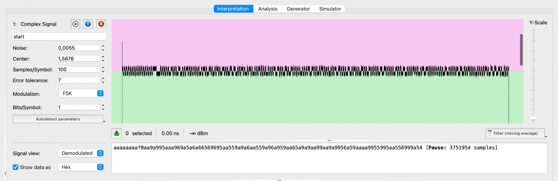Open the Signal view Demodulated dropdown
The image size is (558, 181).
[x=81, y=153]
